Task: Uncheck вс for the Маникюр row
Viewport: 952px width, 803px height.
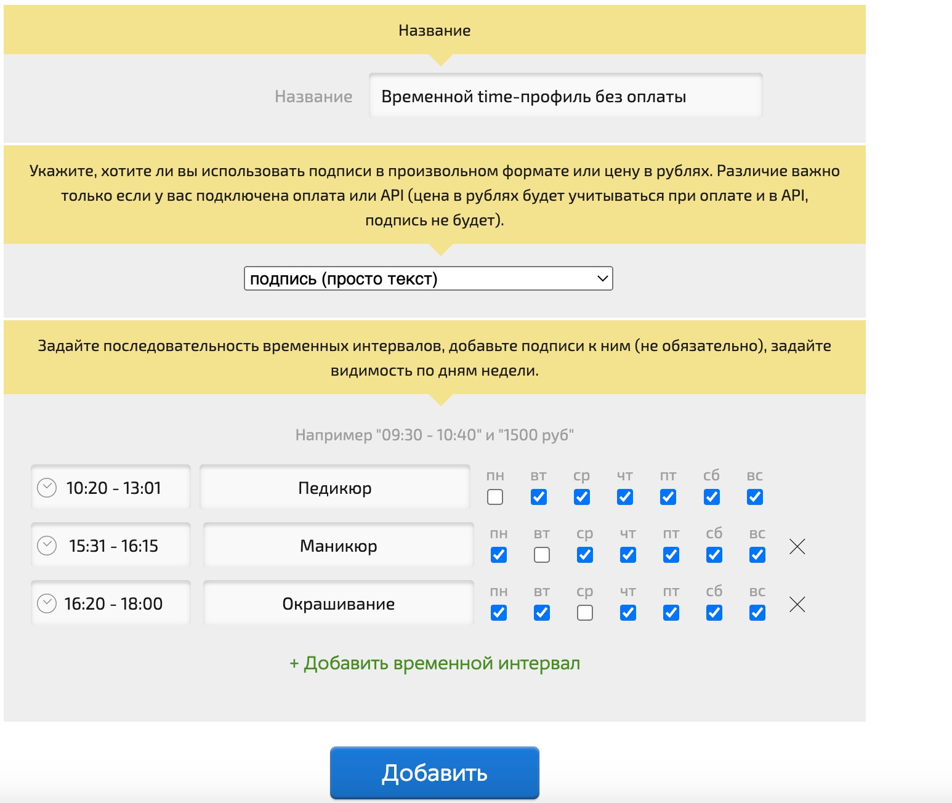Action: (757, 555)
